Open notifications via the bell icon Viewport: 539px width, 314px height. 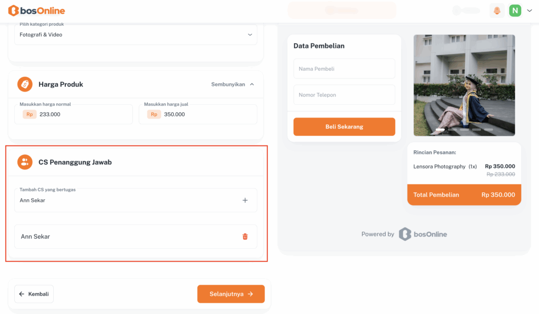(x=496, y=11)
